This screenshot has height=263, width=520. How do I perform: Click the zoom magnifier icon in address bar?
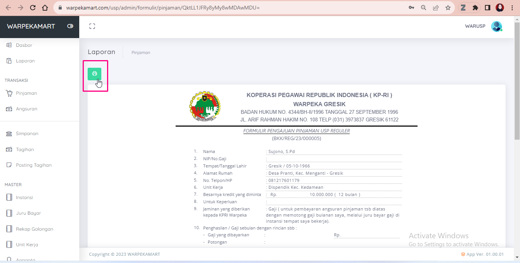tap(424, 8)
